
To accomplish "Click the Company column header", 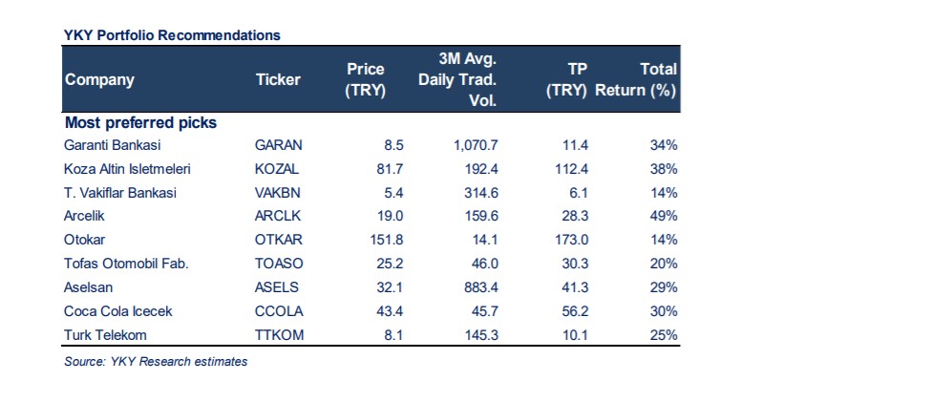I will [99, 80].
